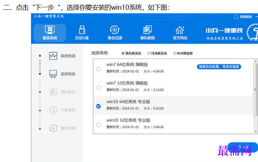Open the 重装系统 tab
This screenshot has width=258, height=162.
[50, 33]
